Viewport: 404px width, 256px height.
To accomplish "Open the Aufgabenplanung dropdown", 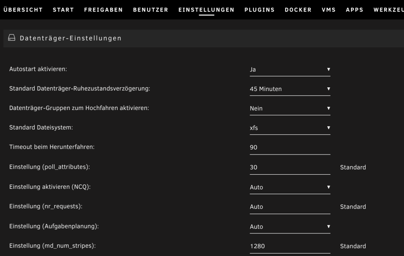I will coord(290,227).
